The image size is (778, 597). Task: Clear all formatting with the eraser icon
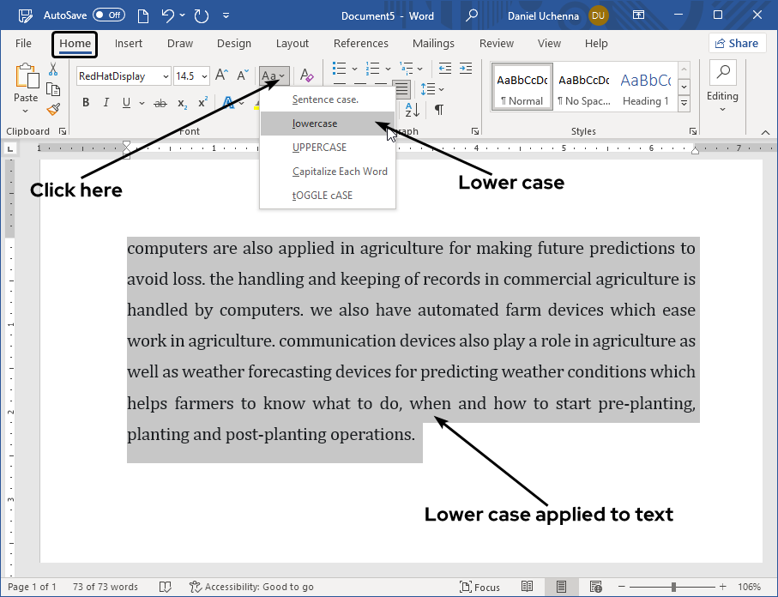point(306,76)
